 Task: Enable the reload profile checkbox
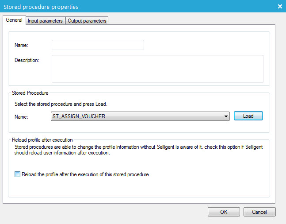coord(18,174)
